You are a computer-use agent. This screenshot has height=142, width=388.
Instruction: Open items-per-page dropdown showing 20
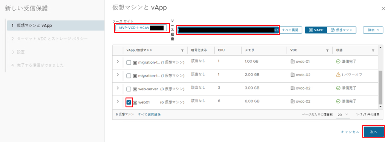[343, 115]
